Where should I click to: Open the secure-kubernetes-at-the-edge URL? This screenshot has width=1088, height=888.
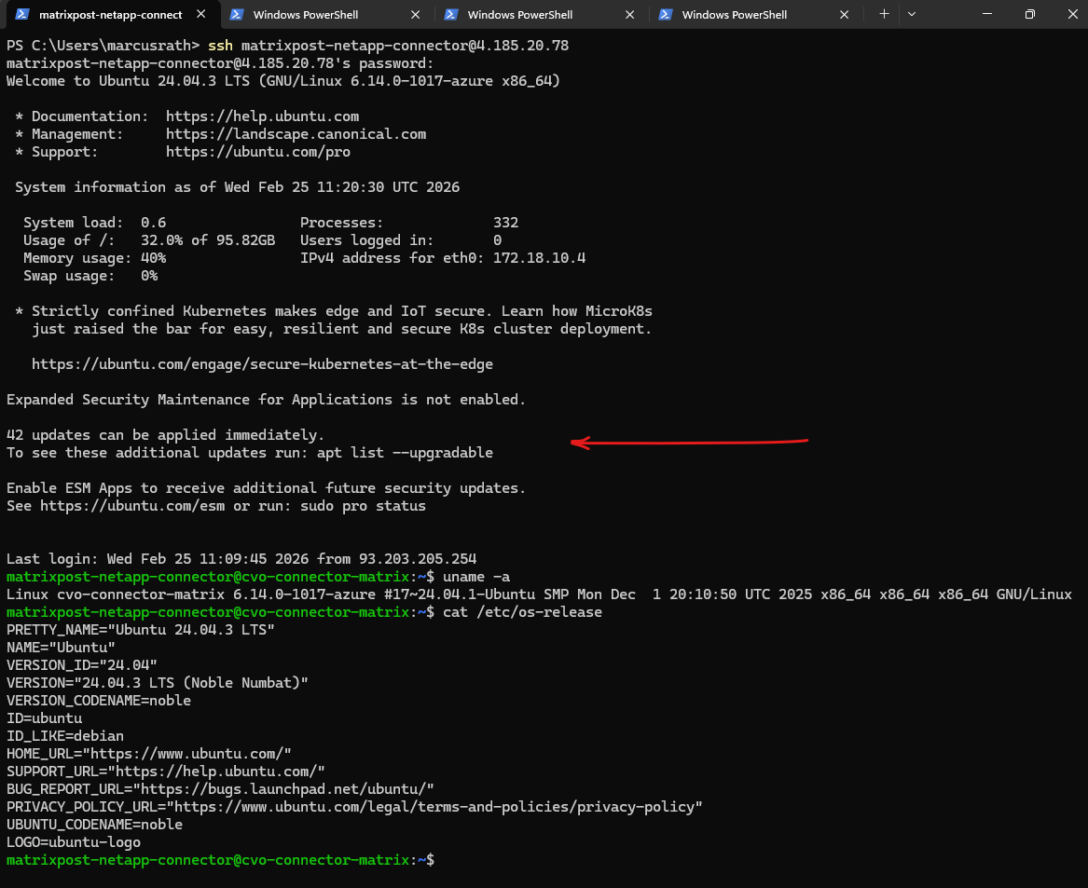pos(262,364)
